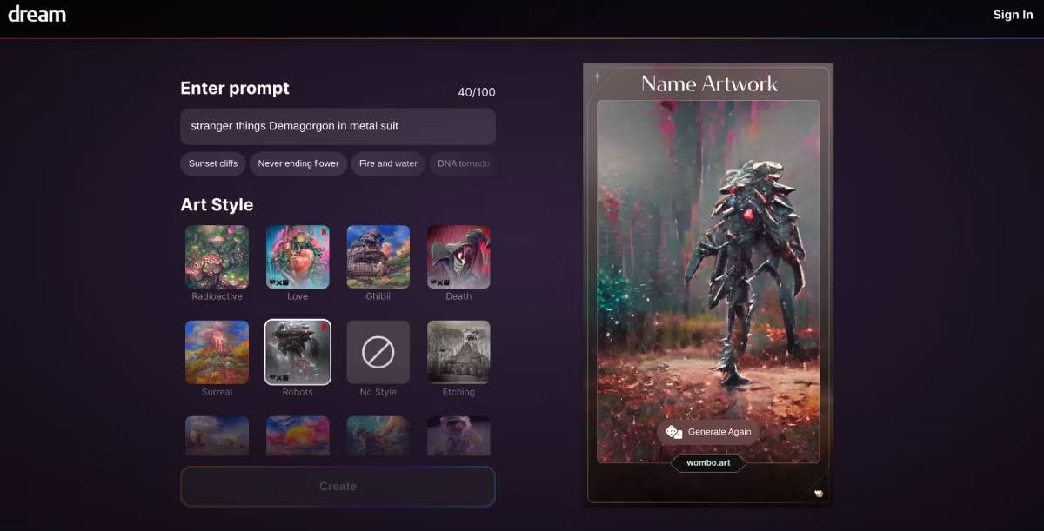Click the Create button
The height and width of the screenshot is (531, 1044).
pyautogui.click(x=338, y=487)
